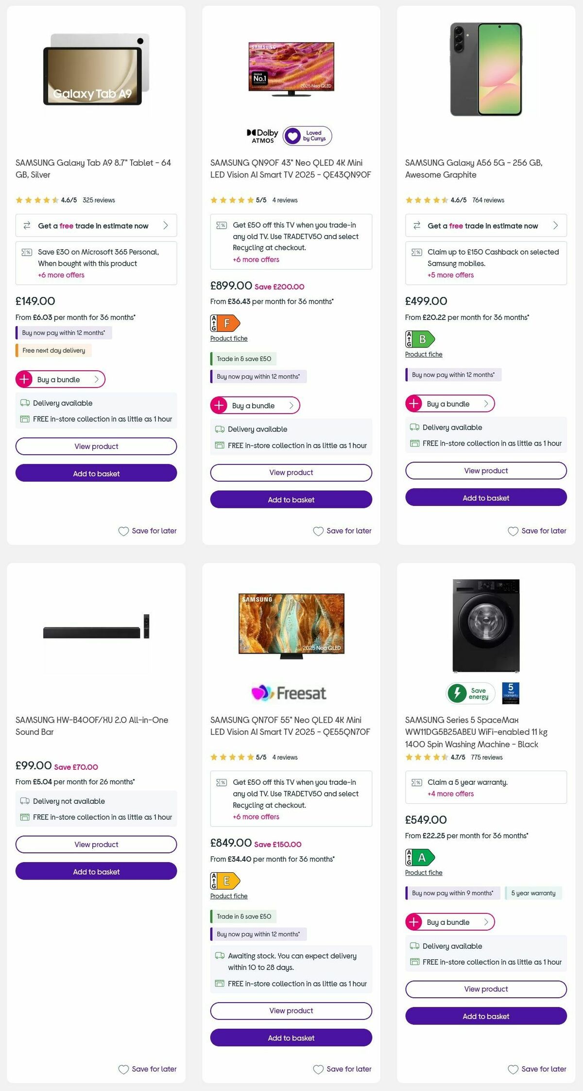This screenshot has width=583, height=1091.
Task: Open the trade-in estimate chevron on Tab A9
Action: pos(165,225)
